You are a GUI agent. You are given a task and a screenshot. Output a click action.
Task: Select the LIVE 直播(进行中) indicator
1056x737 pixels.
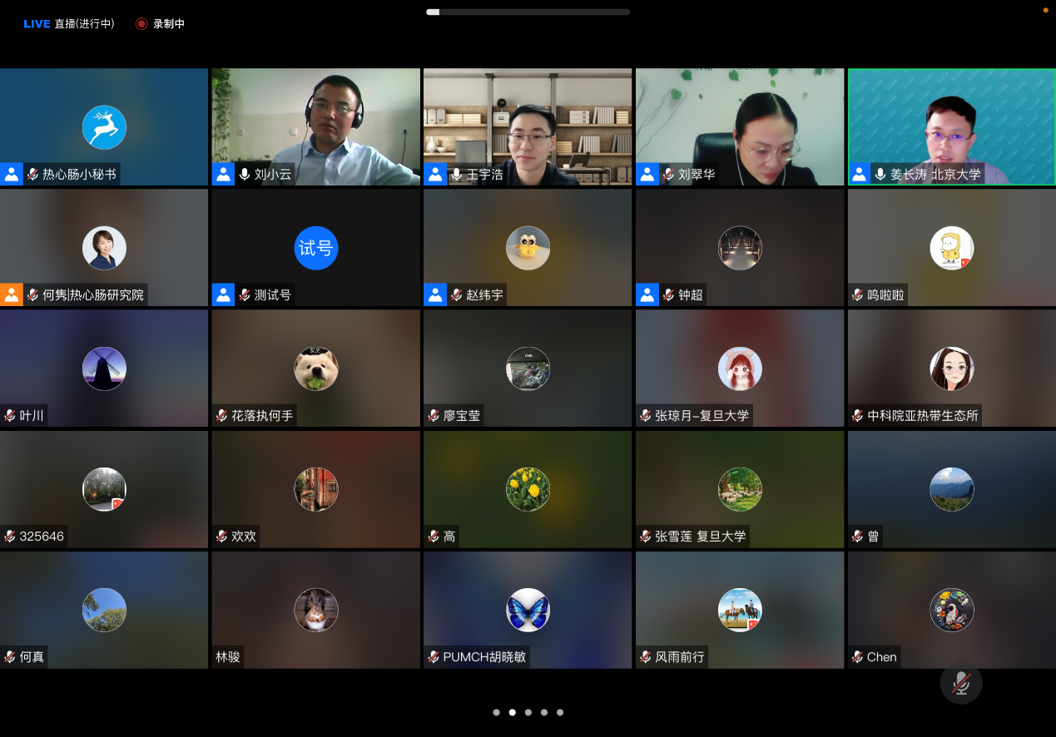(68, 23)
